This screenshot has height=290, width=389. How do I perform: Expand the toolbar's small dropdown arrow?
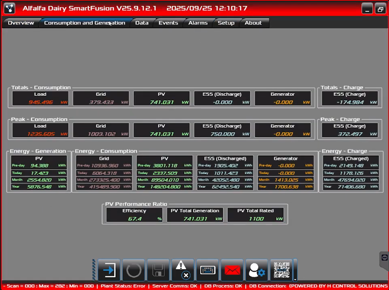(295, 280)
